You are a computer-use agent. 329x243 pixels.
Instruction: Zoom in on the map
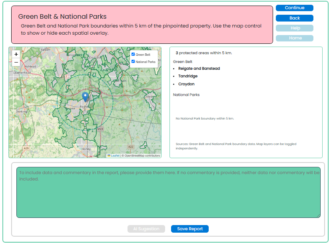16,54
